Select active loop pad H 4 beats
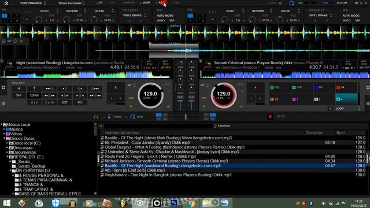This screenshot has width=370, height=208. (346, 99)
